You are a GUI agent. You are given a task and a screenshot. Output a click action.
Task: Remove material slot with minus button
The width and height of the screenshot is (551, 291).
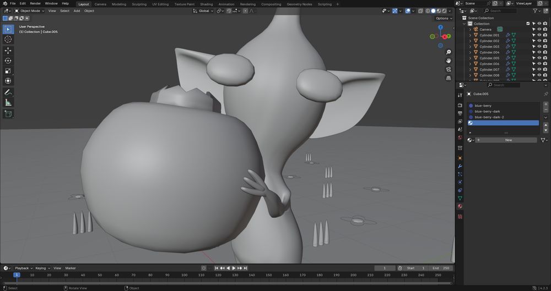pos(545,110)
